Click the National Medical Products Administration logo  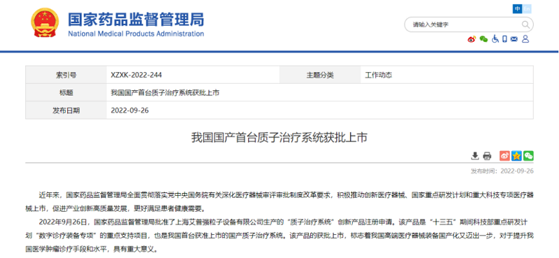click(x=45, y=23)
